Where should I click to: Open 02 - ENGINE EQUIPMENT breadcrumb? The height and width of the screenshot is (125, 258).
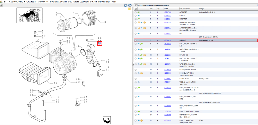[80, 2]
